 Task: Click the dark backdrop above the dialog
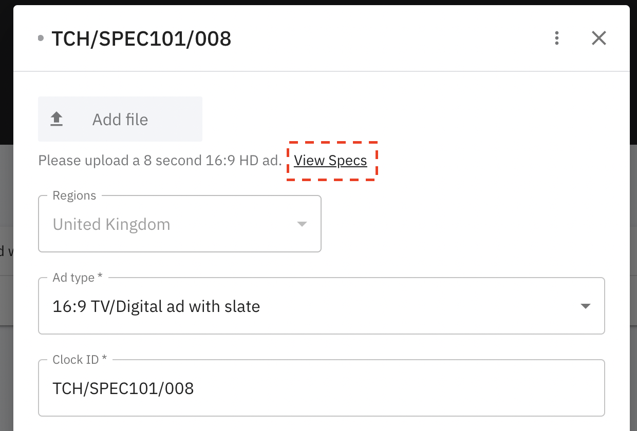[318, 2]
